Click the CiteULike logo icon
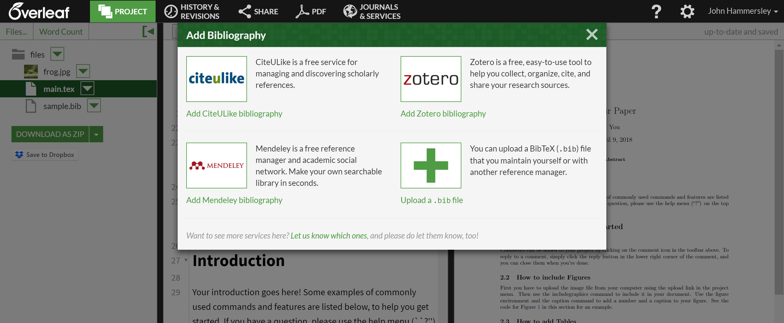 pos(216,79)
